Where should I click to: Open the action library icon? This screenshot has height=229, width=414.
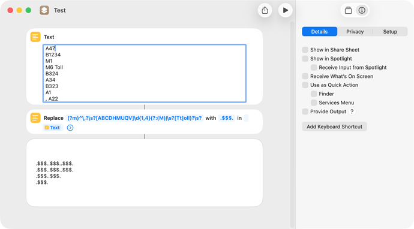pos(348,10)
